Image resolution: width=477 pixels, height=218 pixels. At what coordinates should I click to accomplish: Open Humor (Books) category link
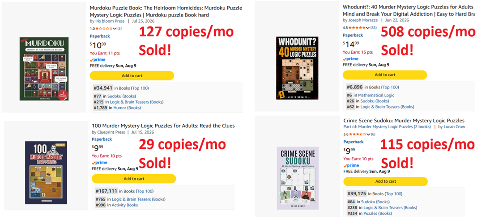pyautogui.click(x=127, y=108)
